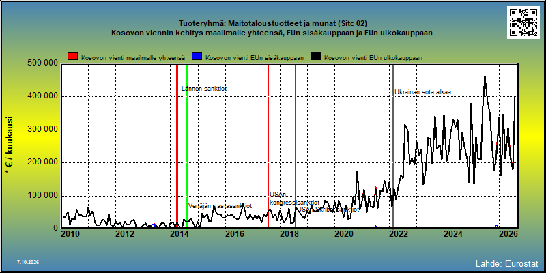Click the green vertical marker line
546x273 pixels.
186,146
